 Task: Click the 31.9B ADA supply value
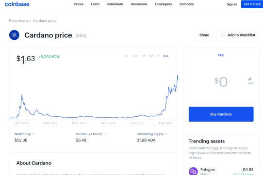coord(146,140)
